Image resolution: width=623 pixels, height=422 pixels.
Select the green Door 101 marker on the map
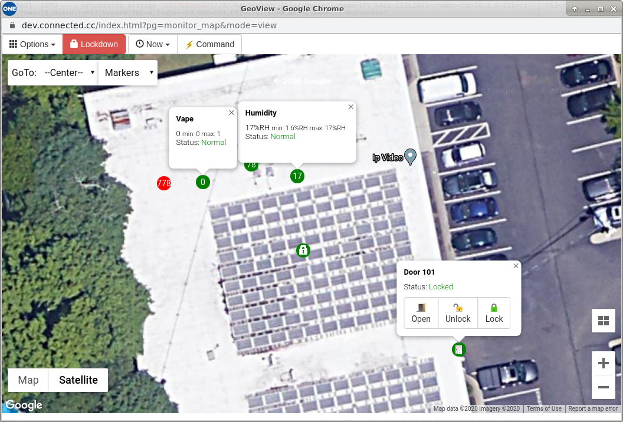(x=458, y=349)
